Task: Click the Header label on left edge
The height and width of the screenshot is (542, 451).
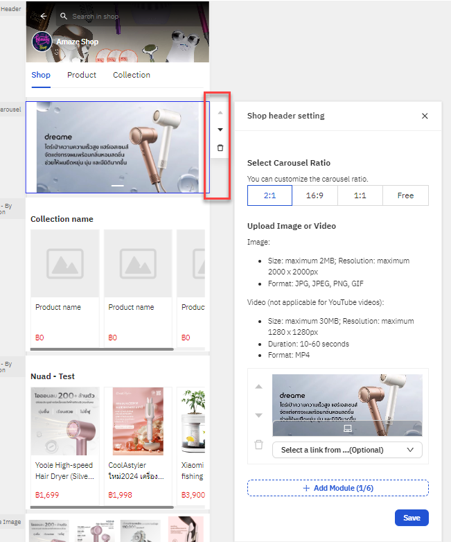Action: pos(10,9)
